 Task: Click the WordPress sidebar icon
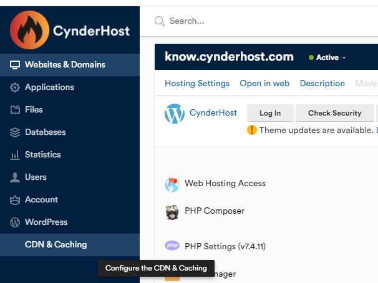click(x=15, y=222)
